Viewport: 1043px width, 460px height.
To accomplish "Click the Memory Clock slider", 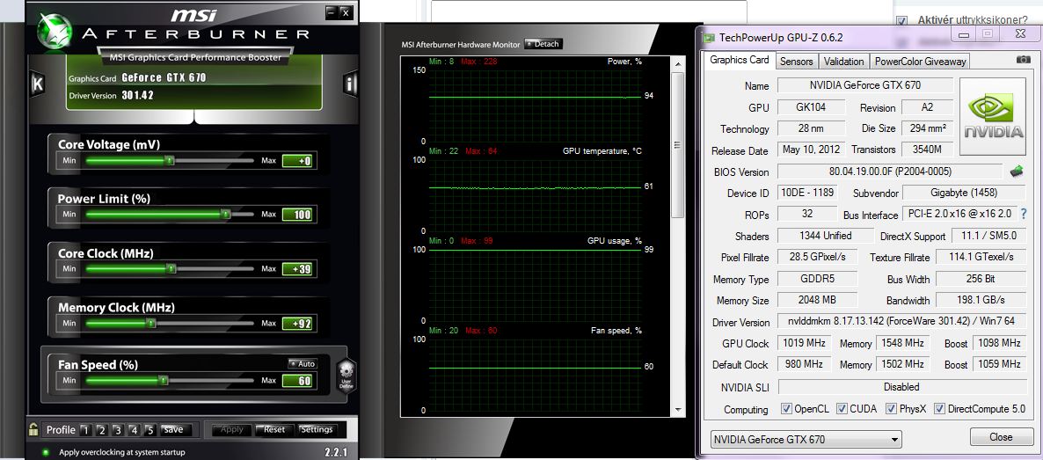I will 170,324.
